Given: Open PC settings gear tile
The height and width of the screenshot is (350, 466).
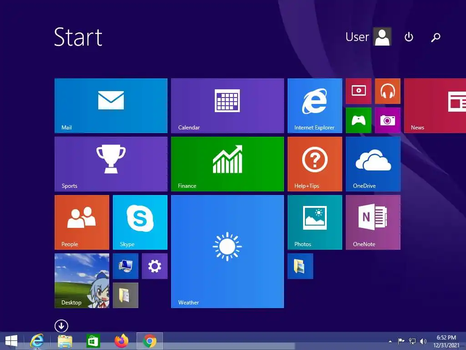Looking at the screenshot, I should click(x=155, y=266).
